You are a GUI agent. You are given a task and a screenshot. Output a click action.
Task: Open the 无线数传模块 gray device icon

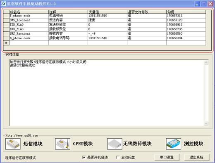[115, 144]
